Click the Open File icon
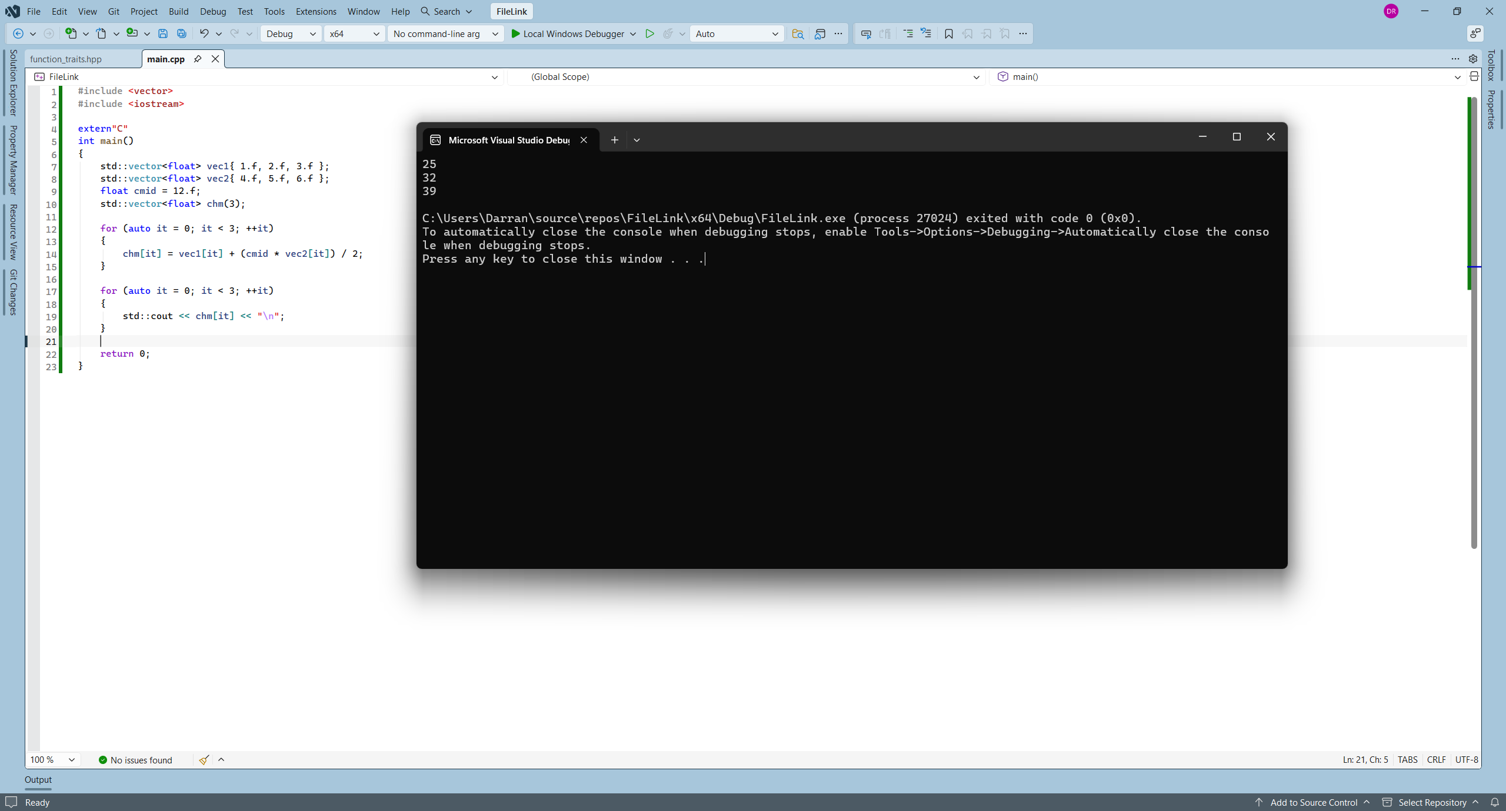 click(102, 33)
